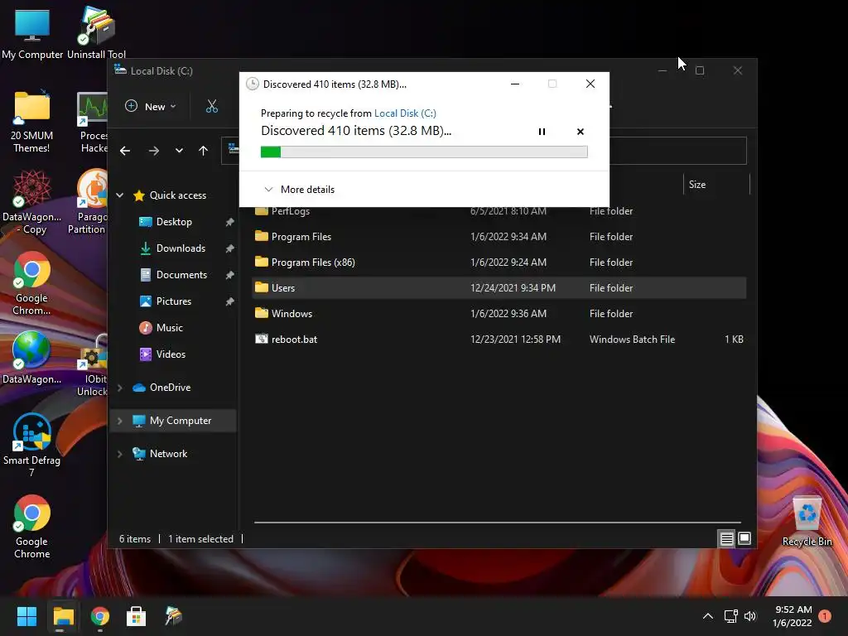Open Google Chrome desktop shortcut with full name

(32, 528)
